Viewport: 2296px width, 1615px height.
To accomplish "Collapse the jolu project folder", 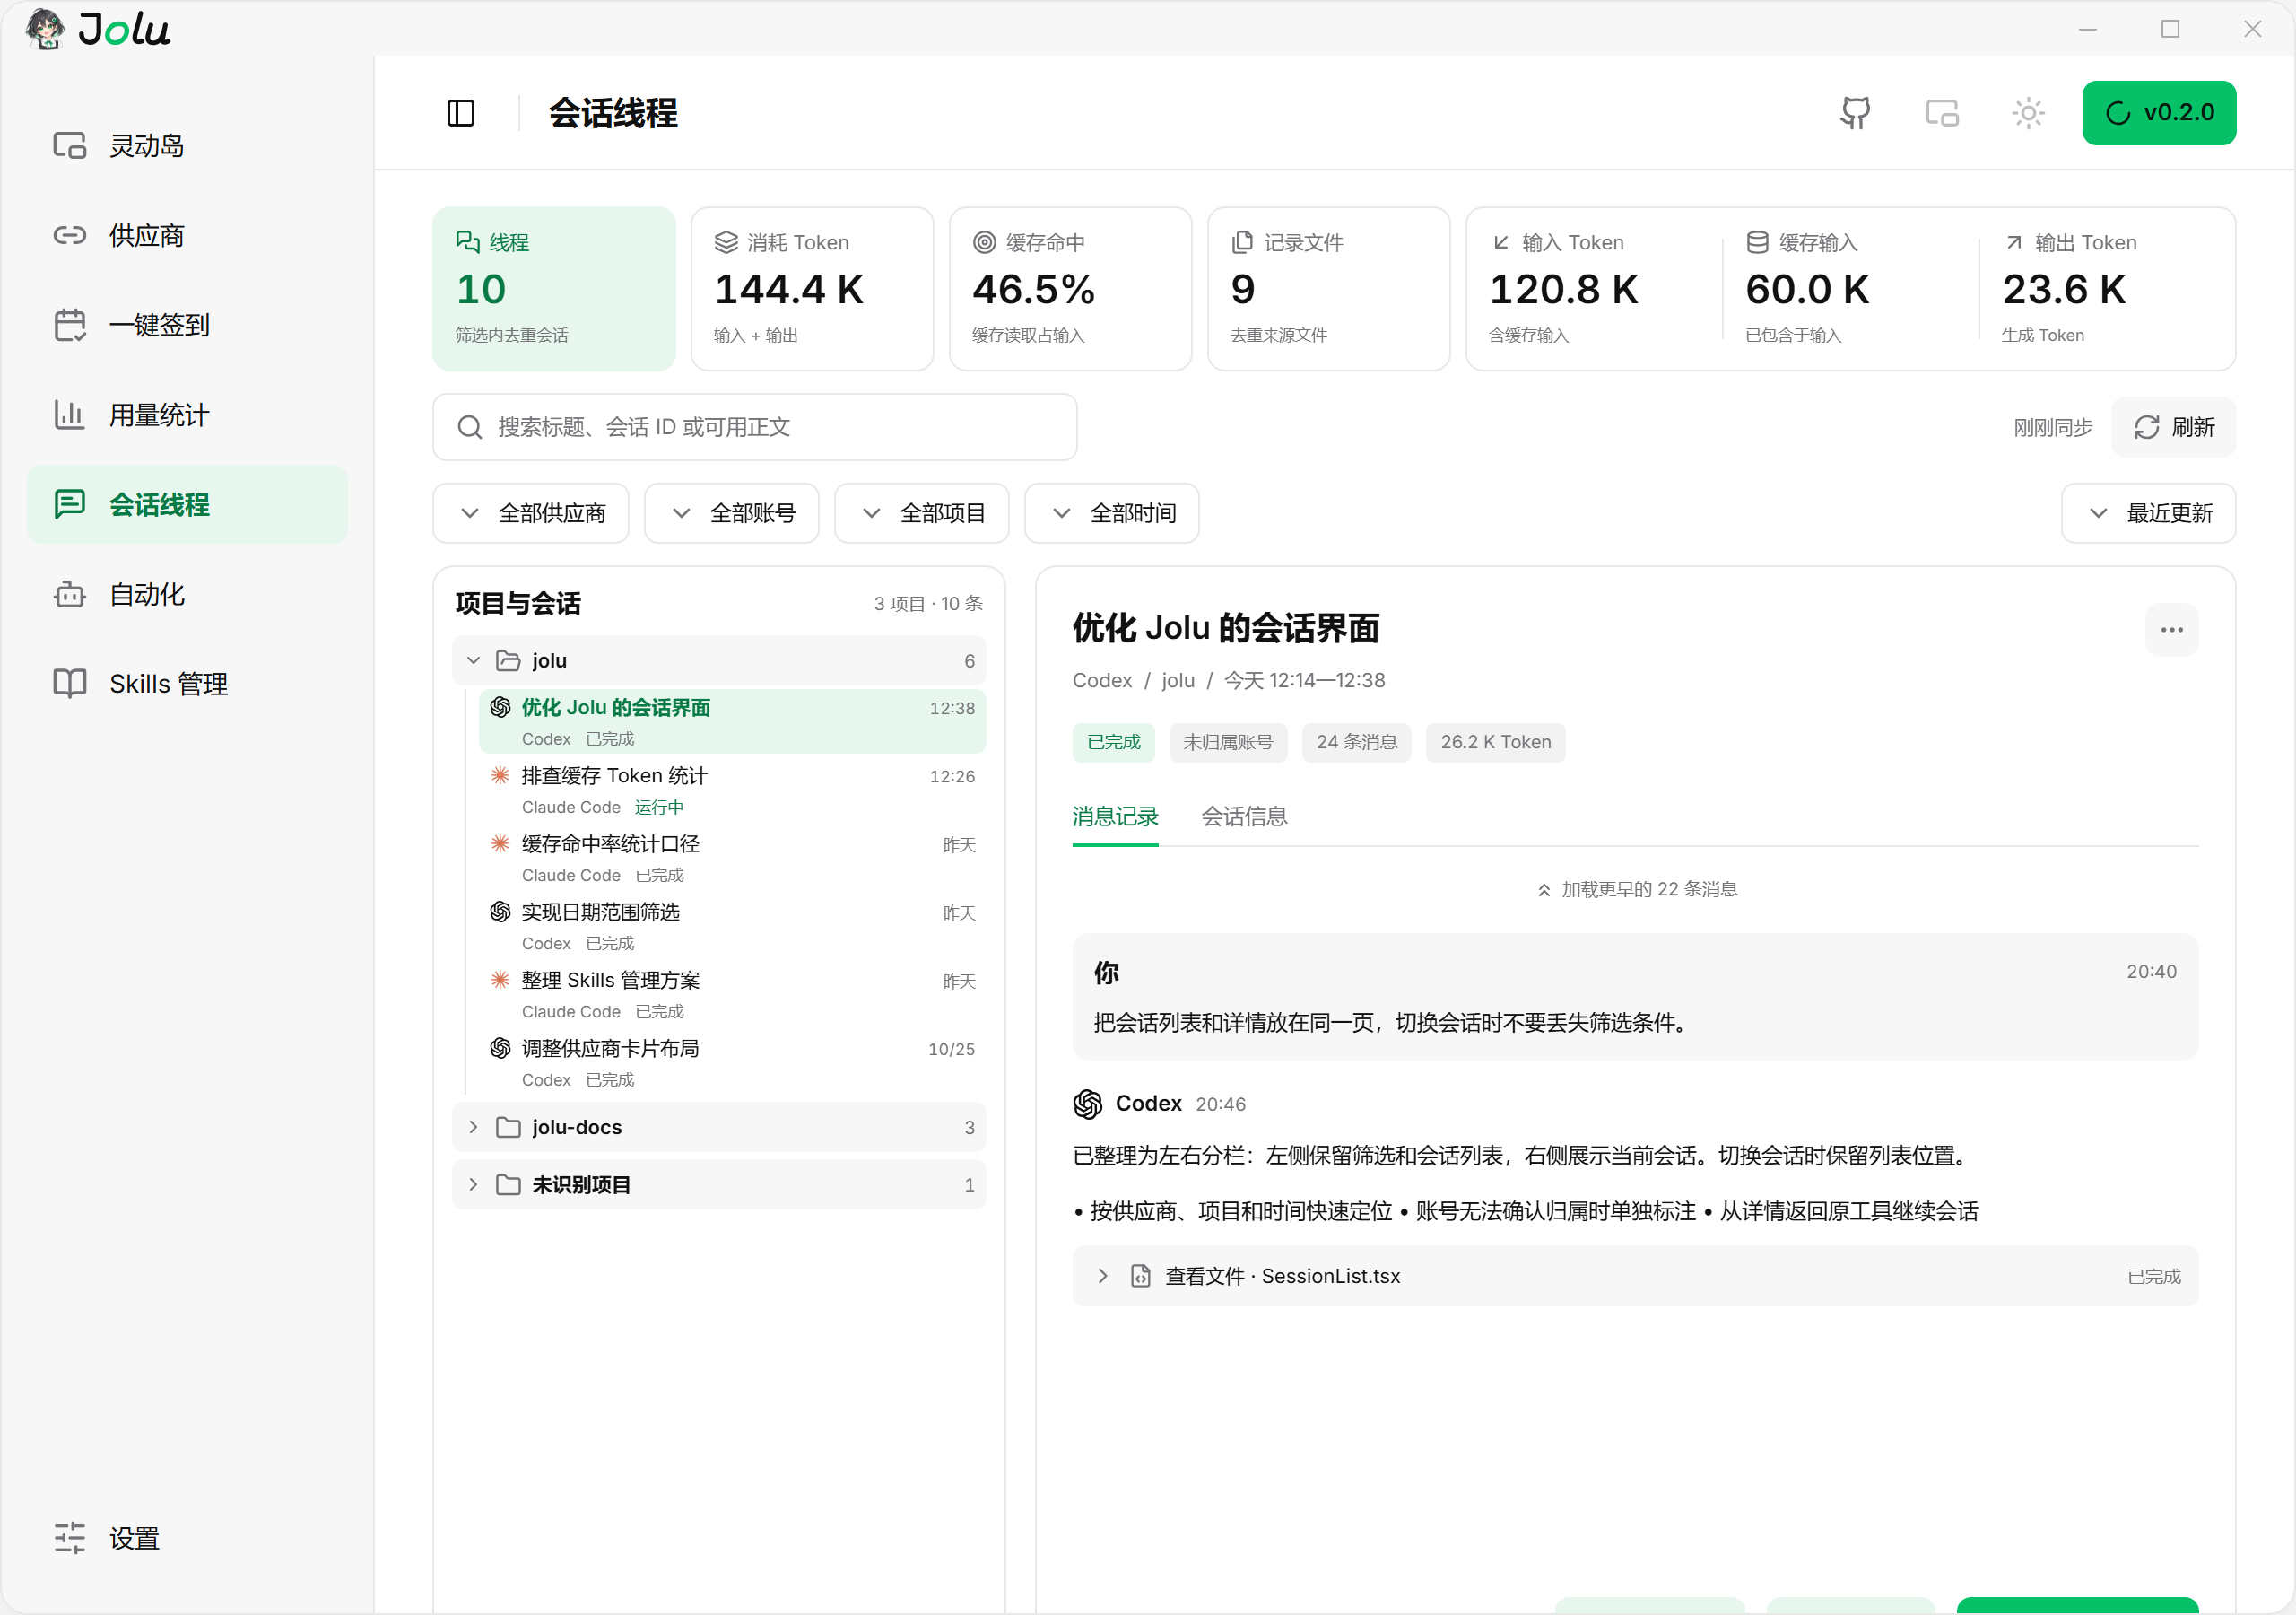I will point(719,660).
